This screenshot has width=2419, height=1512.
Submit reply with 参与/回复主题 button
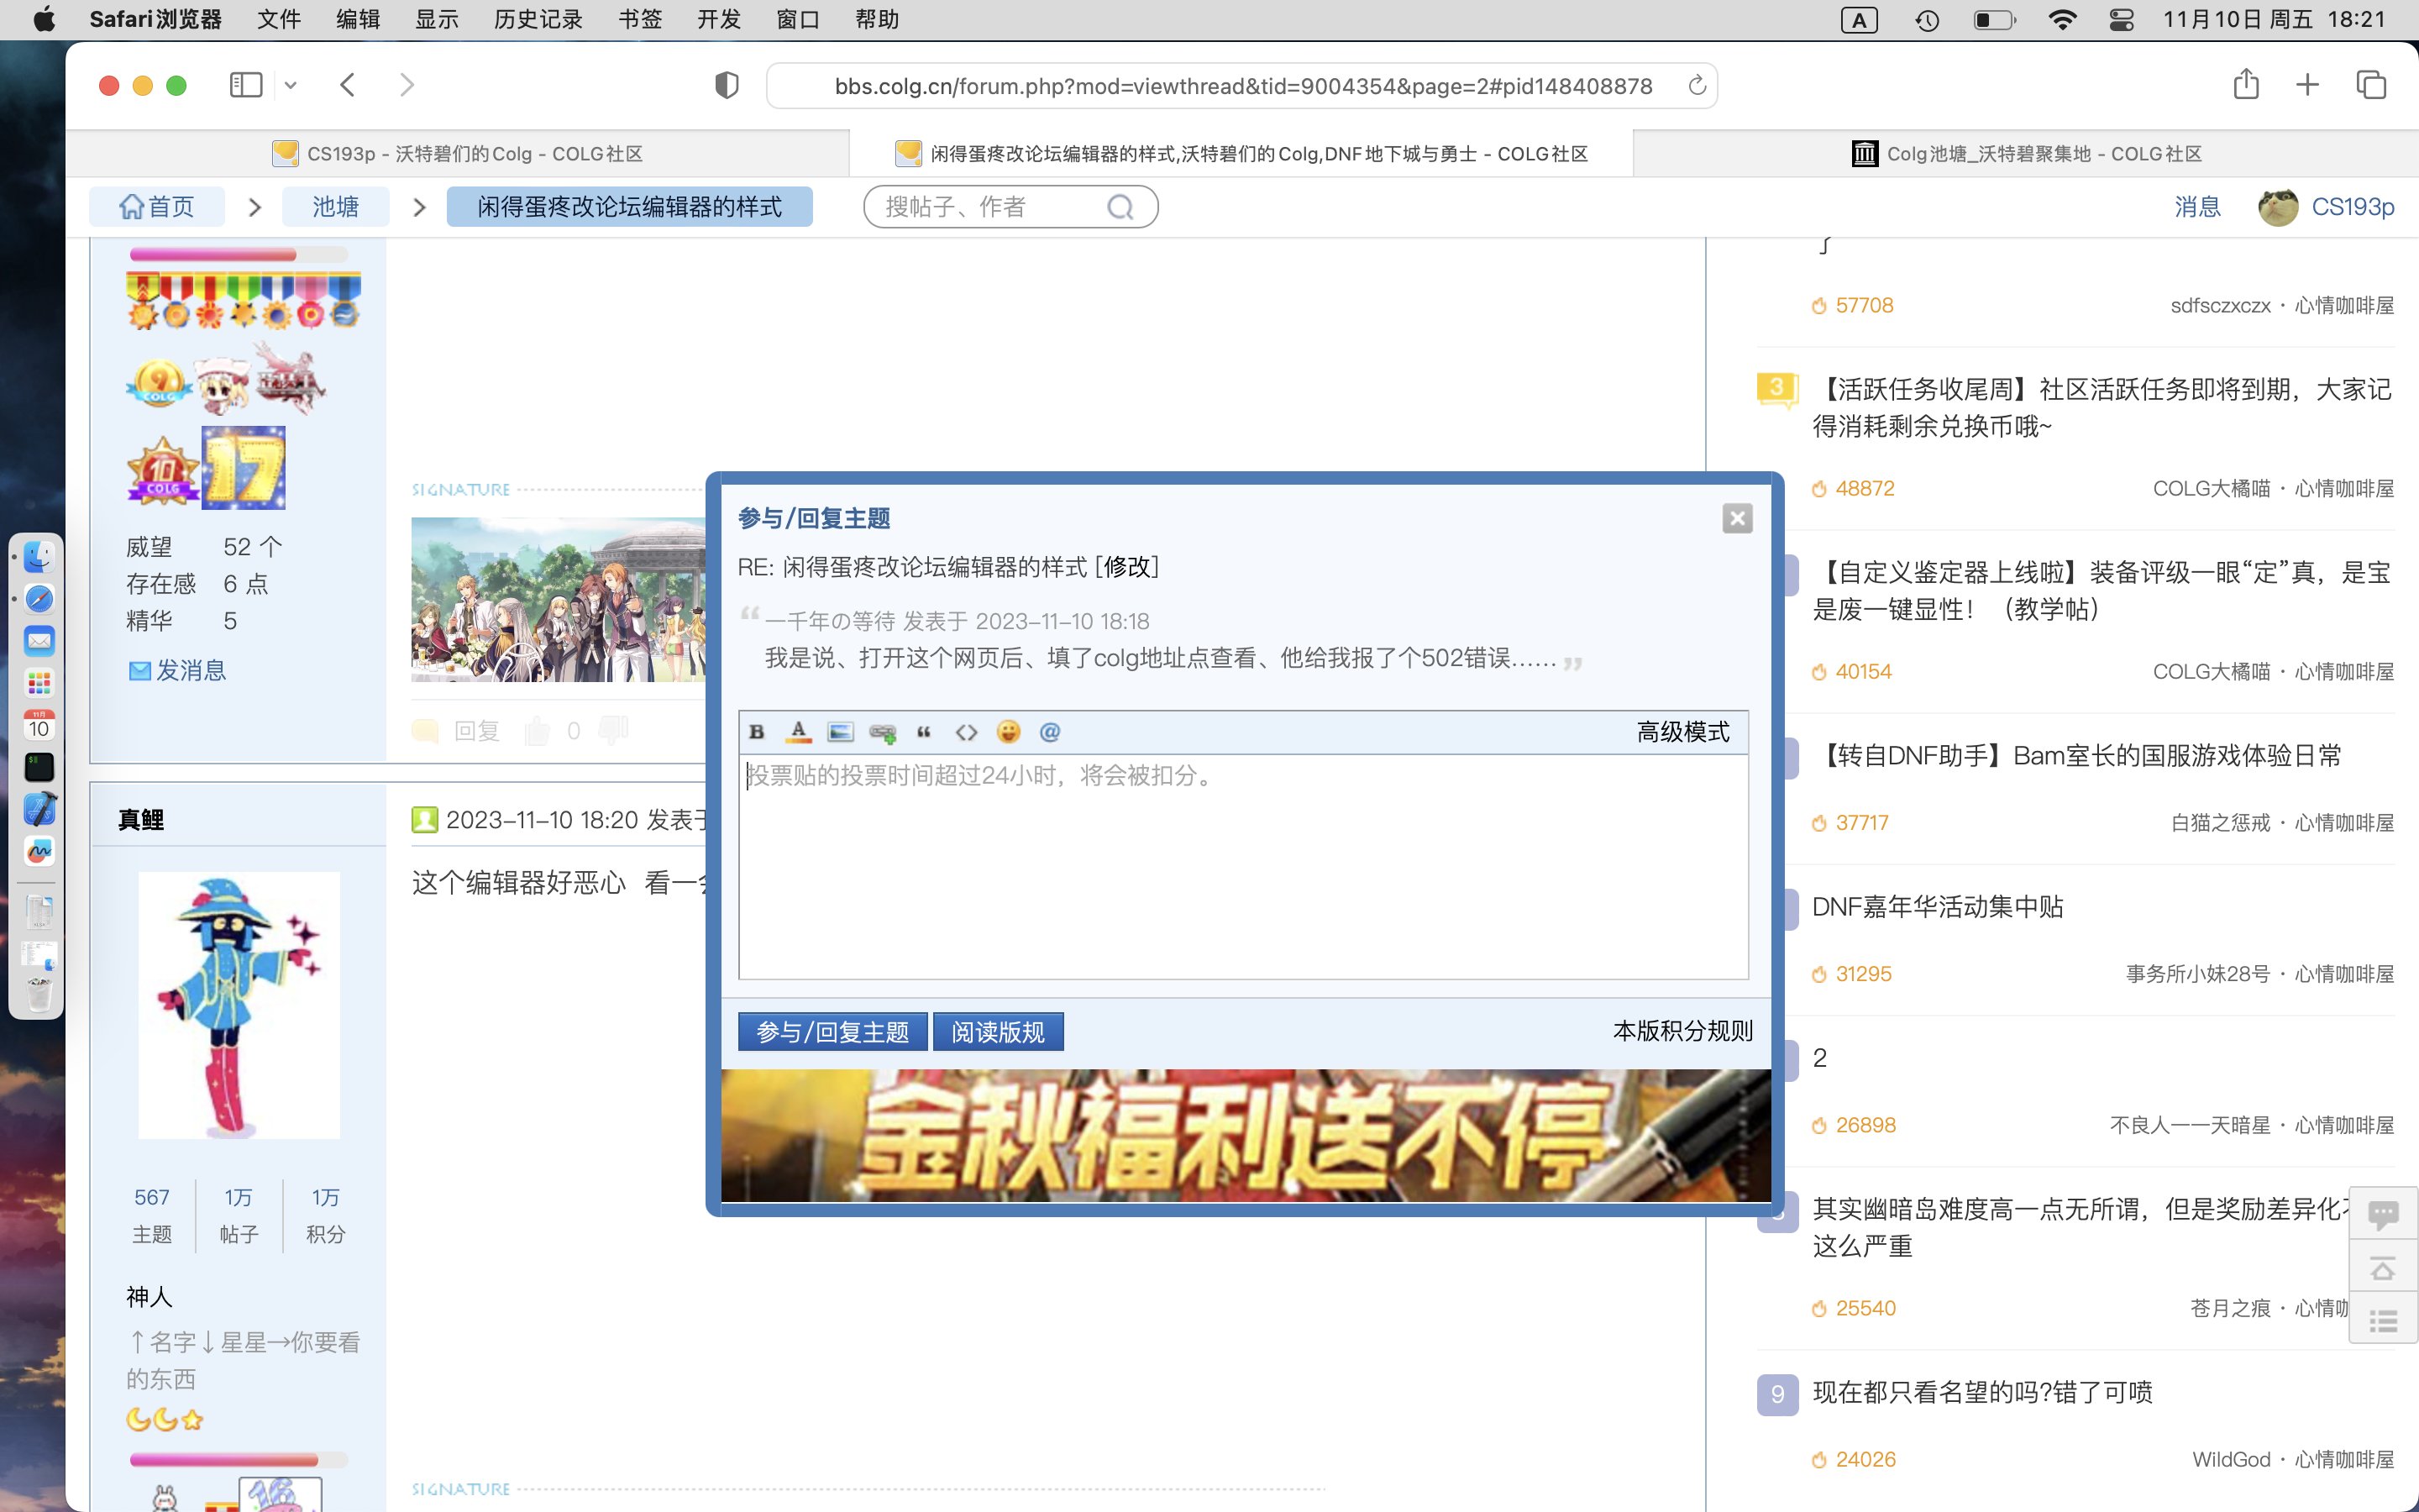(832, 1031)
